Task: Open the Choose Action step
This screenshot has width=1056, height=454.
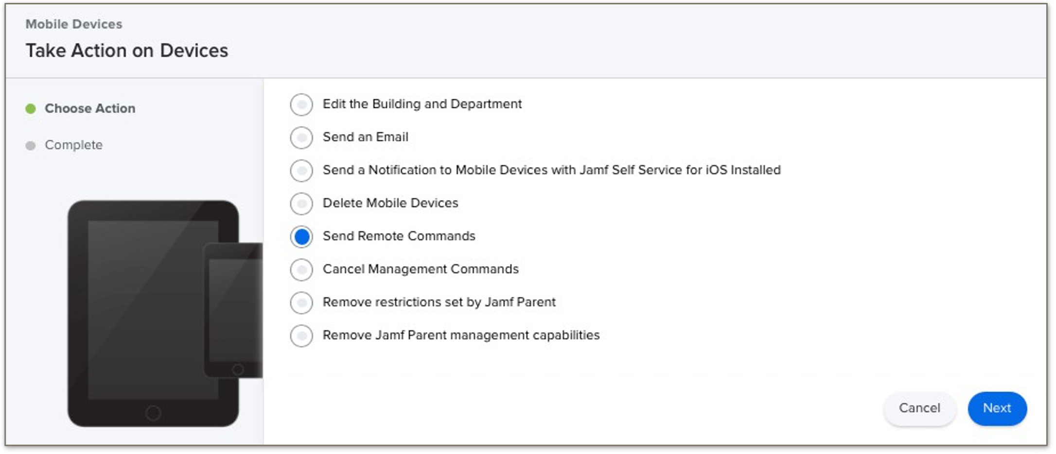Action: pos(90,108)
